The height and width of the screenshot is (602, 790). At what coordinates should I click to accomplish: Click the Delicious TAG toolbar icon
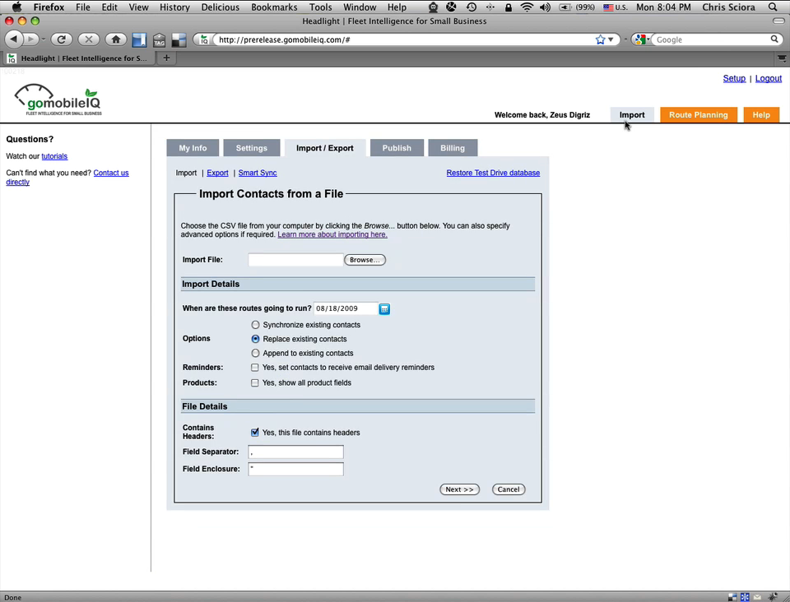coord(159,40)
